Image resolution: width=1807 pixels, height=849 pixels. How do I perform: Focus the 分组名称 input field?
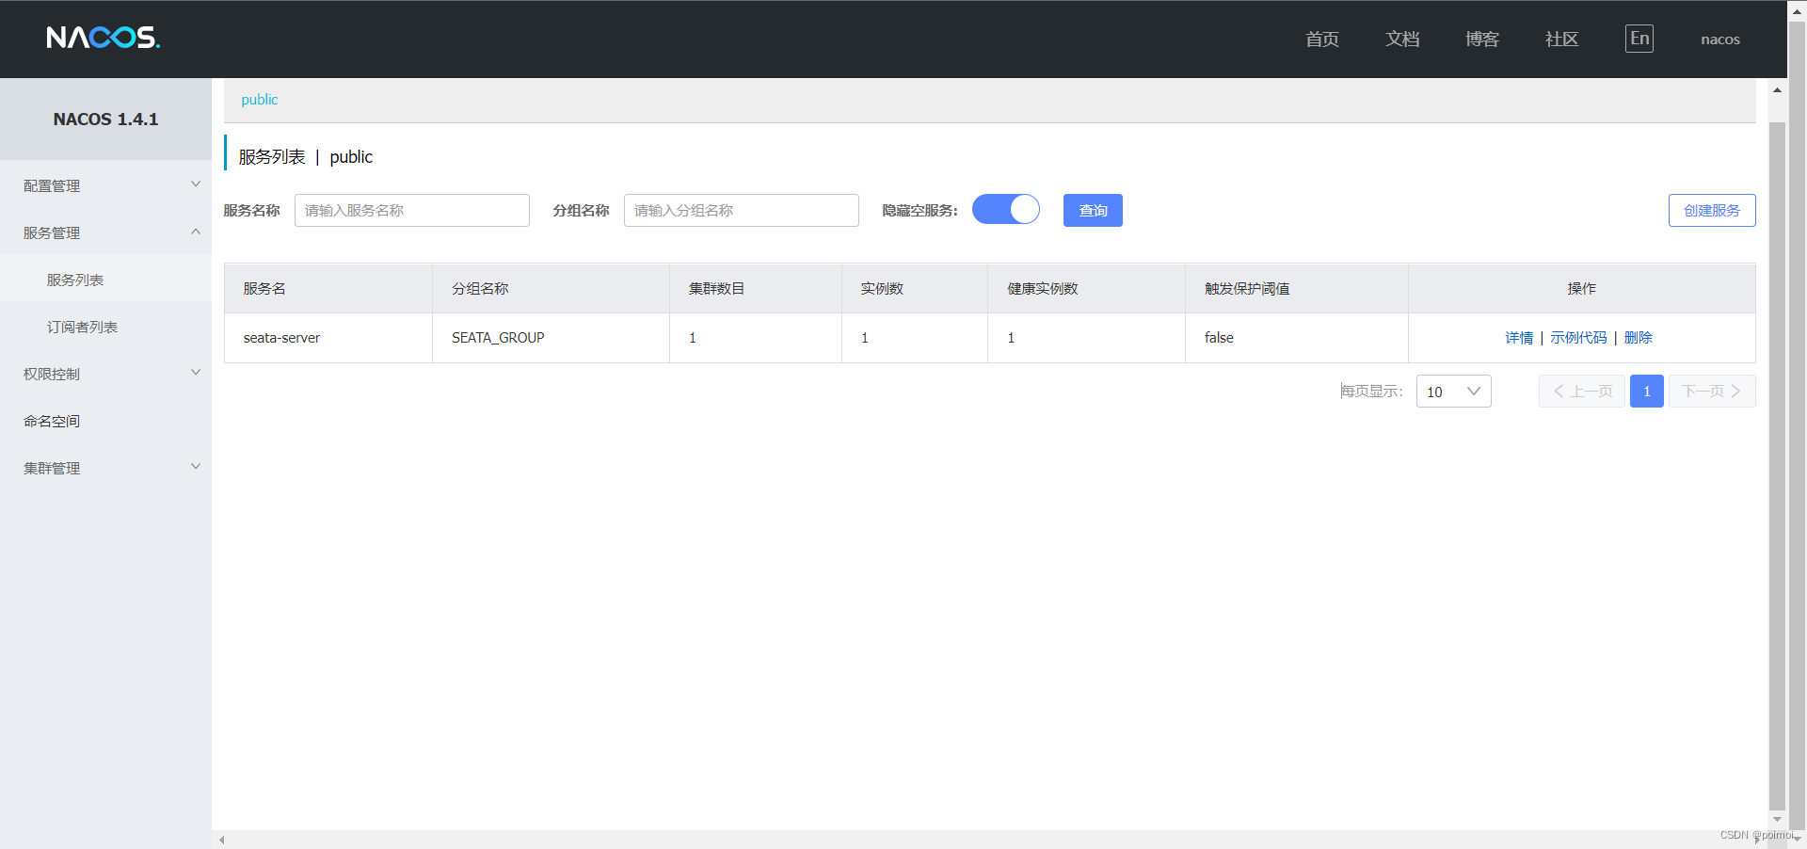(x=742, y=210)
